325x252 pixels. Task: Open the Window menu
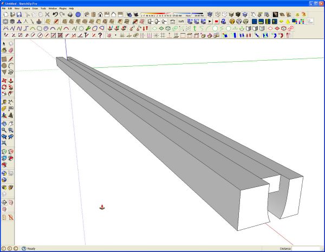[x=53, y=9]
